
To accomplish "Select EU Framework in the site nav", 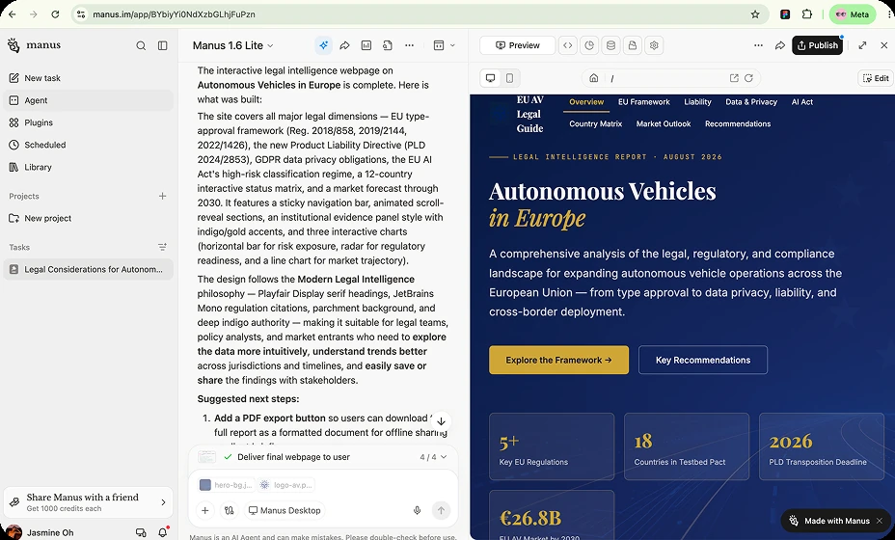I will click(644, 102).
